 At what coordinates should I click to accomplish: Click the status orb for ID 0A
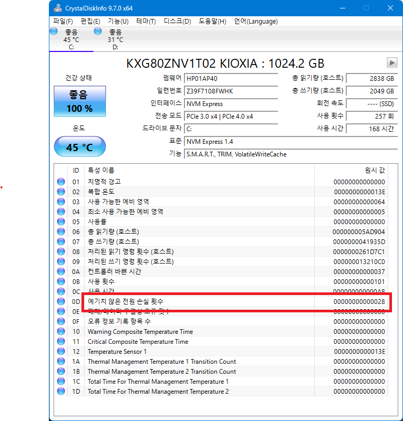tap(61, 271)
